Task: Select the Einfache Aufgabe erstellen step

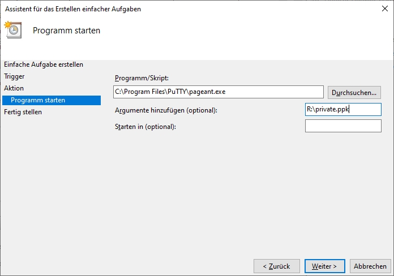Action: point(44,64)
